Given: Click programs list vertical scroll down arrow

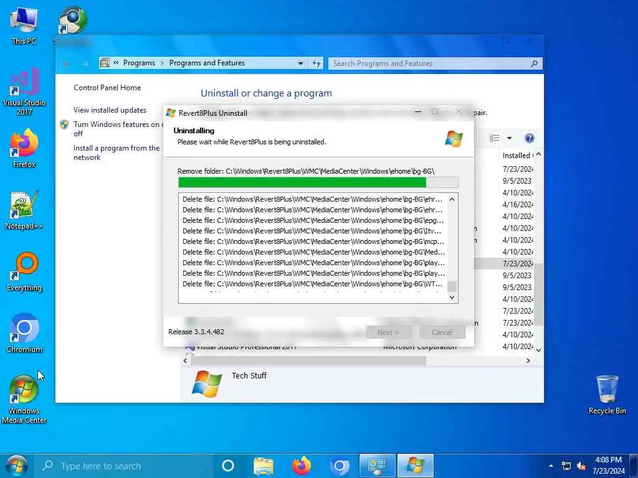Looking at the screenshot, I should (x=539, y=350).
